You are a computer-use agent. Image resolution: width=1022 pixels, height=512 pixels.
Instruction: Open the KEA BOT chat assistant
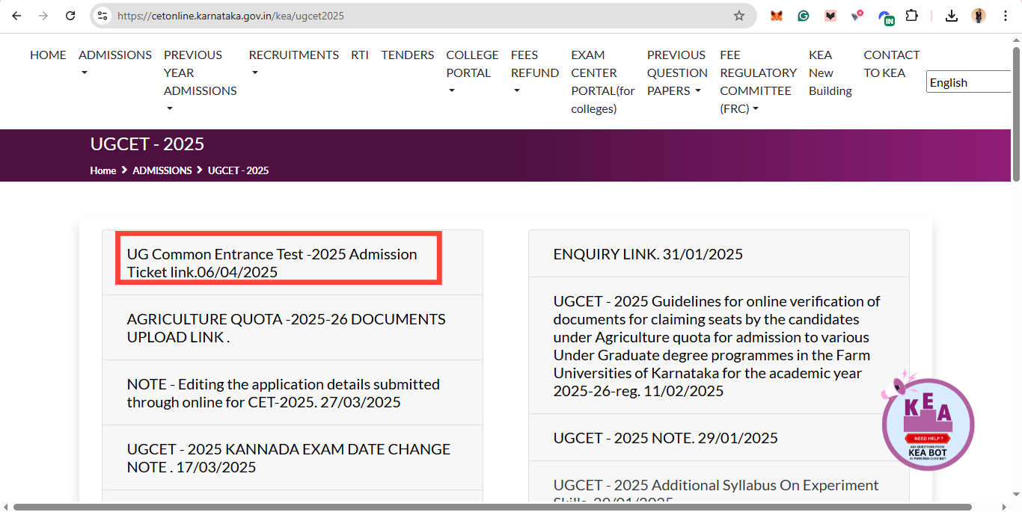pos(928,425)
